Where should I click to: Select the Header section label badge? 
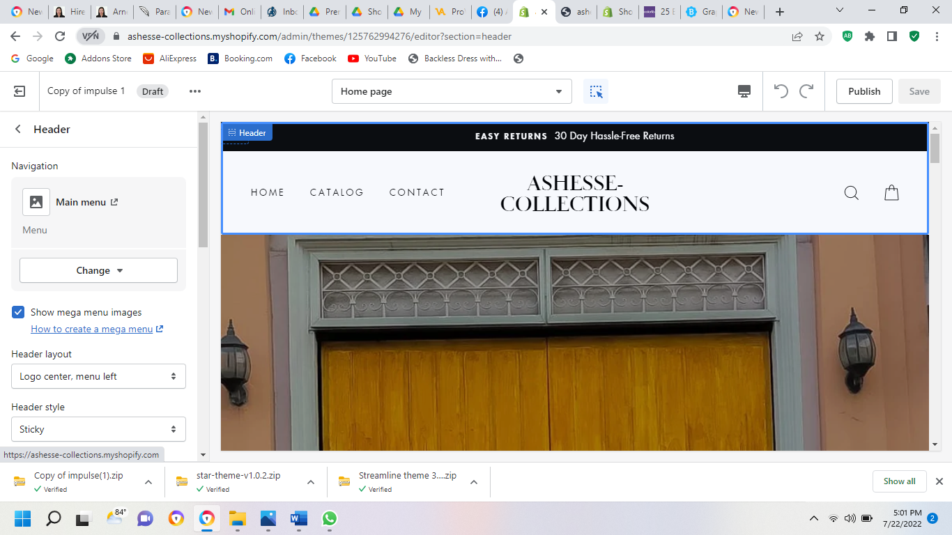(247, 132)
